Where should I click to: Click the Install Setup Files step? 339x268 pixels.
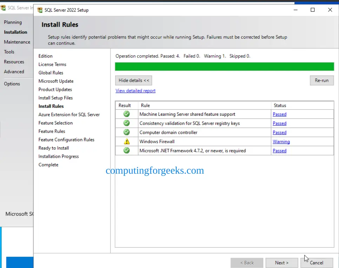coord(55,98)
